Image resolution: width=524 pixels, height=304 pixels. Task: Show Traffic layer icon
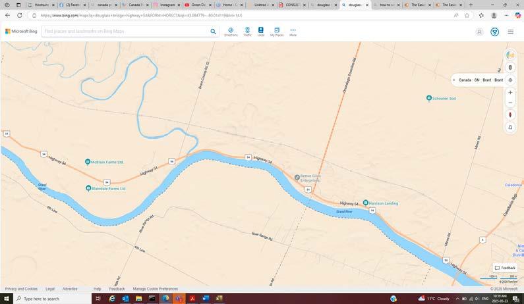(247, 32)
